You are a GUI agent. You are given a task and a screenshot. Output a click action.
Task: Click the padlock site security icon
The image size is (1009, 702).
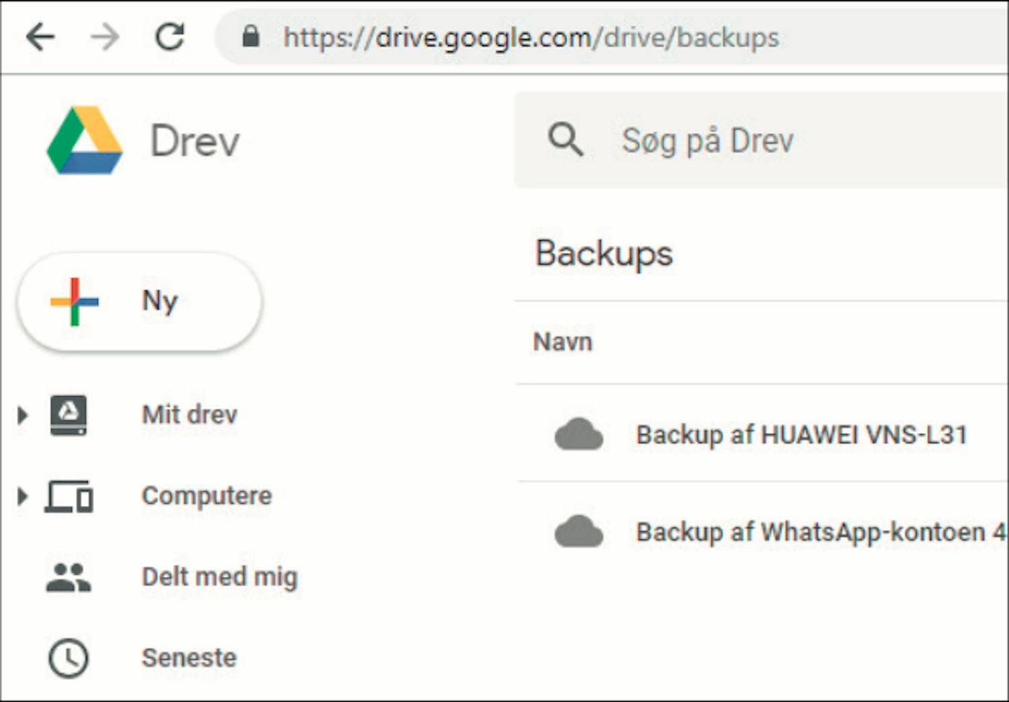coord(251,36)
